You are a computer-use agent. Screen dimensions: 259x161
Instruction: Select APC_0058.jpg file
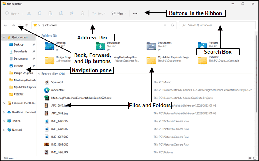pyautogui.click(x=60, y=114)
